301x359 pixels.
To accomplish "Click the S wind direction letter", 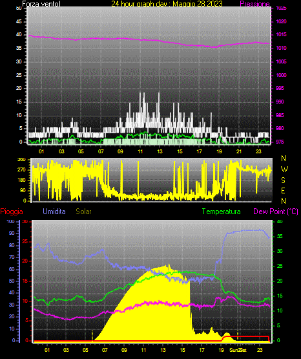I will 283,180.
